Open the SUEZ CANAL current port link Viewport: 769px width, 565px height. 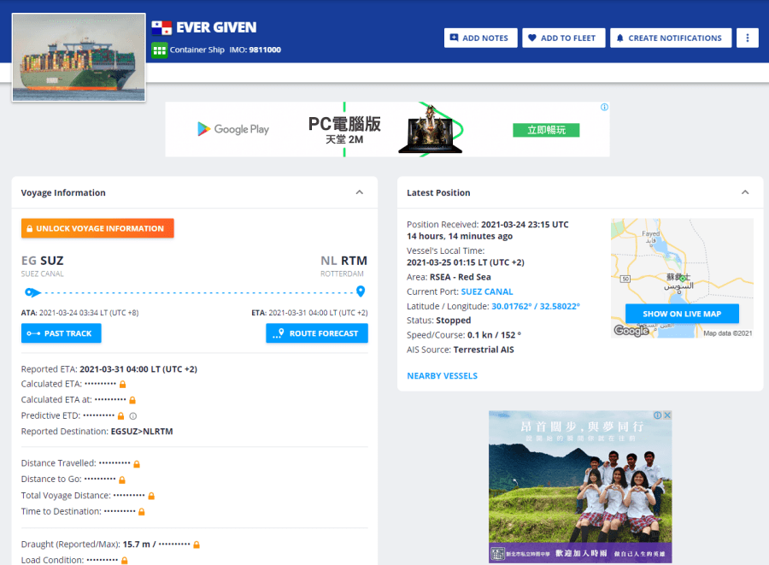487,291
